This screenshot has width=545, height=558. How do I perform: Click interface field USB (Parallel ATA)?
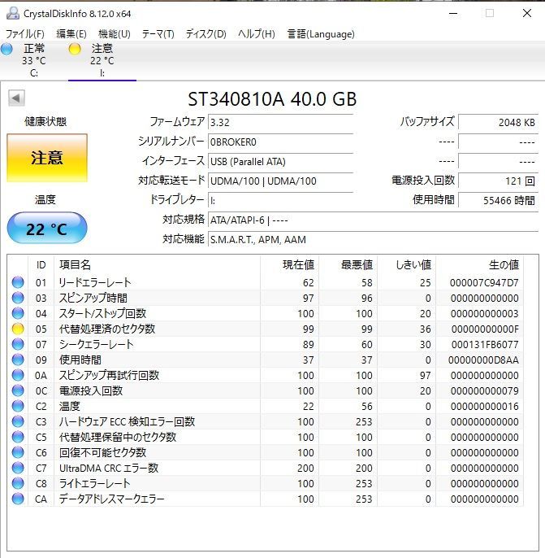[x=280, y=162]
